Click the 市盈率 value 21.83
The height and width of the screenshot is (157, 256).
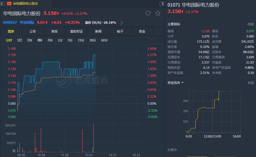(250, 62)
